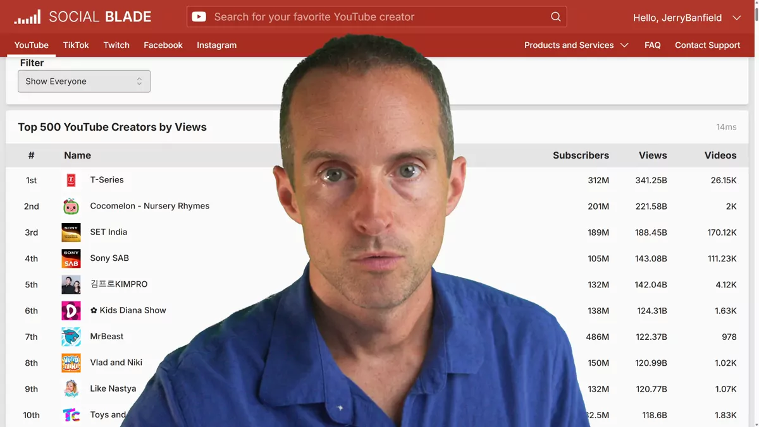The height and width of the screenshot is (427, 759).
Task: Switch to the Facebook tab
Action: pyautogui.click(x=163, y=45)
